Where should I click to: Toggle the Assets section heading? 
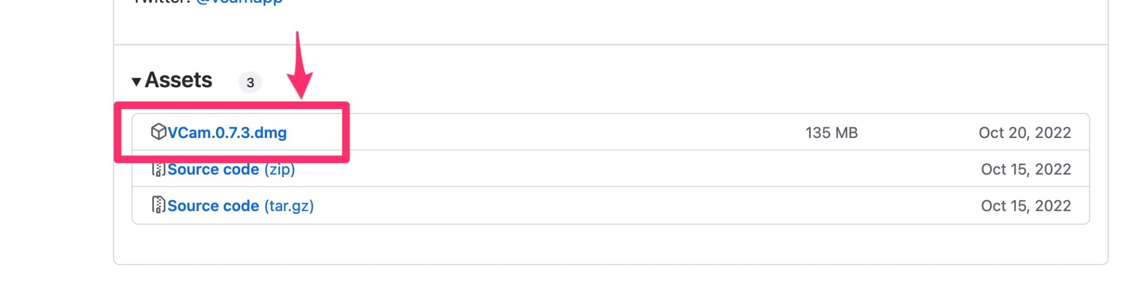pos(178,80)
